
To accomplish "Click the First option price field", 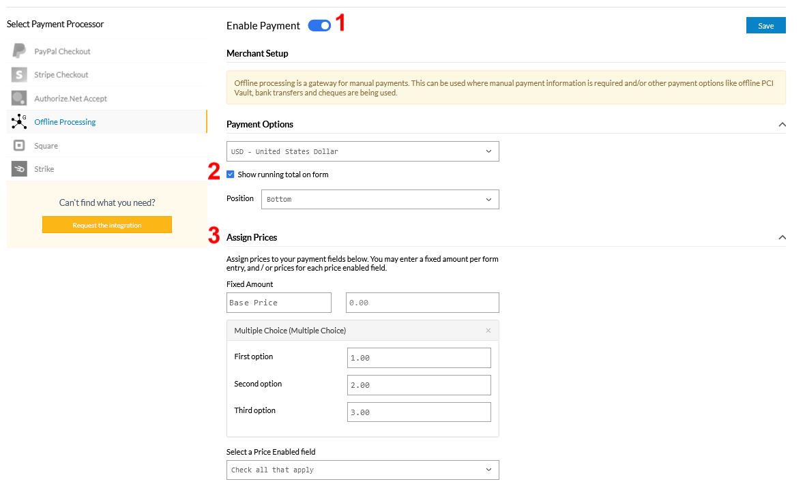I will point(419,358).
